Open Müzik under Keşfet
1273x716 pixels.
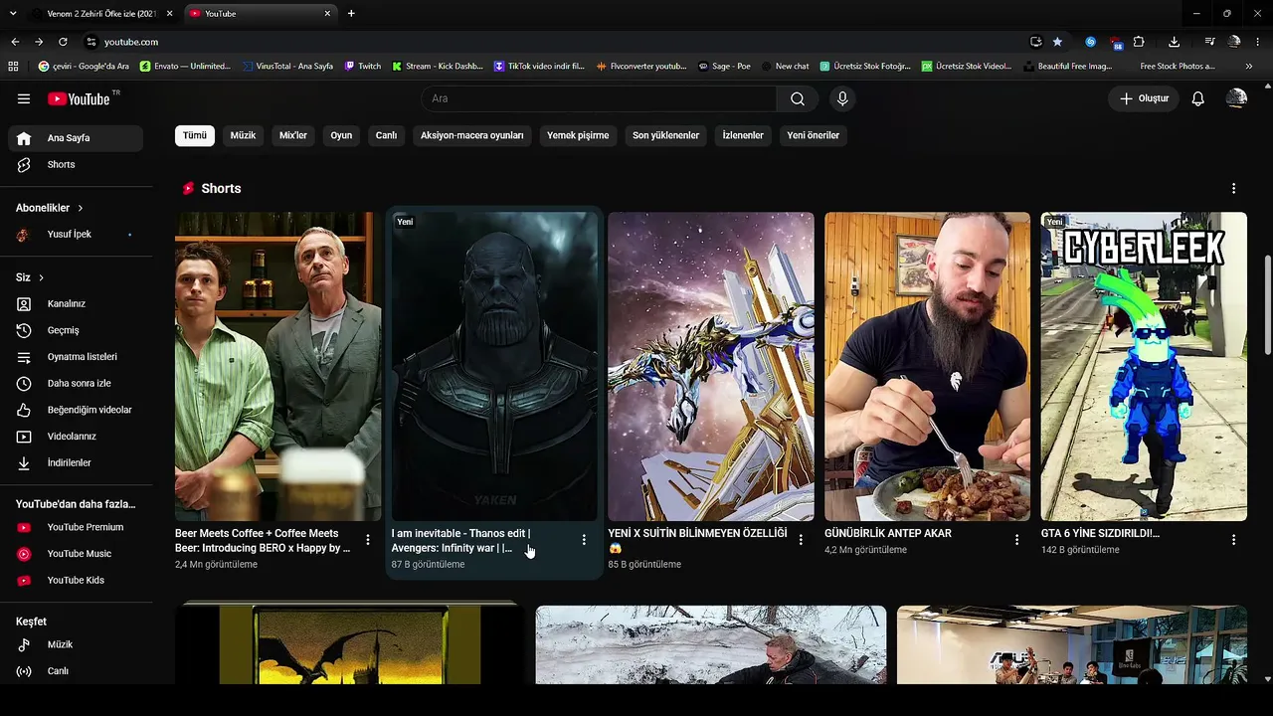click(76, 644)
